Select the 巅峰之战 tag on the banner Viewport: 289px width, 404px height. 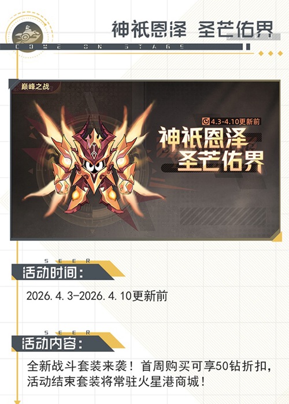tap(35, 87)
